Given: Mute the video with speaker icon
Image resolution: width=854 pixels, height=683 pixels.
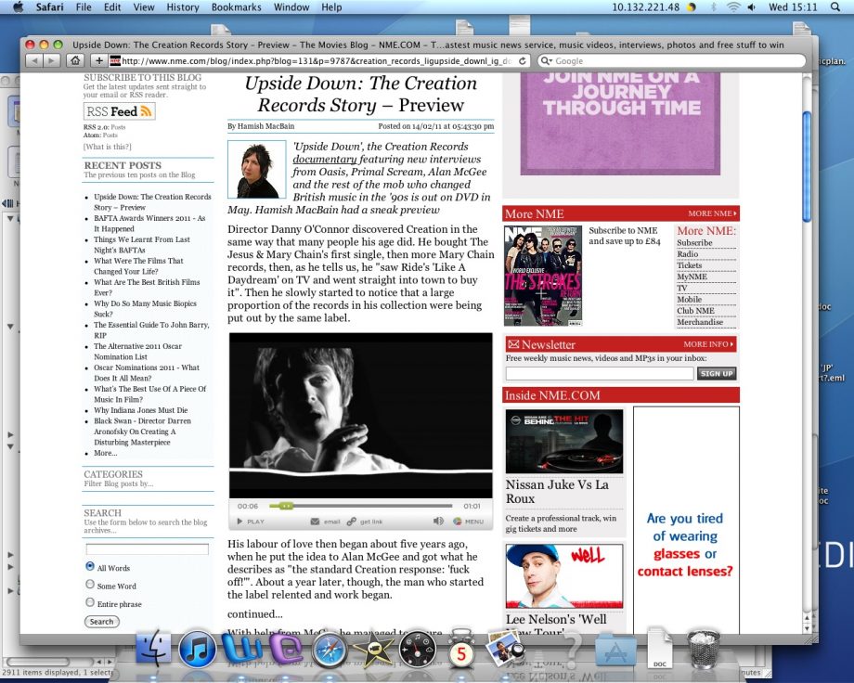Looking at the screenshot, I should (438, 522).
